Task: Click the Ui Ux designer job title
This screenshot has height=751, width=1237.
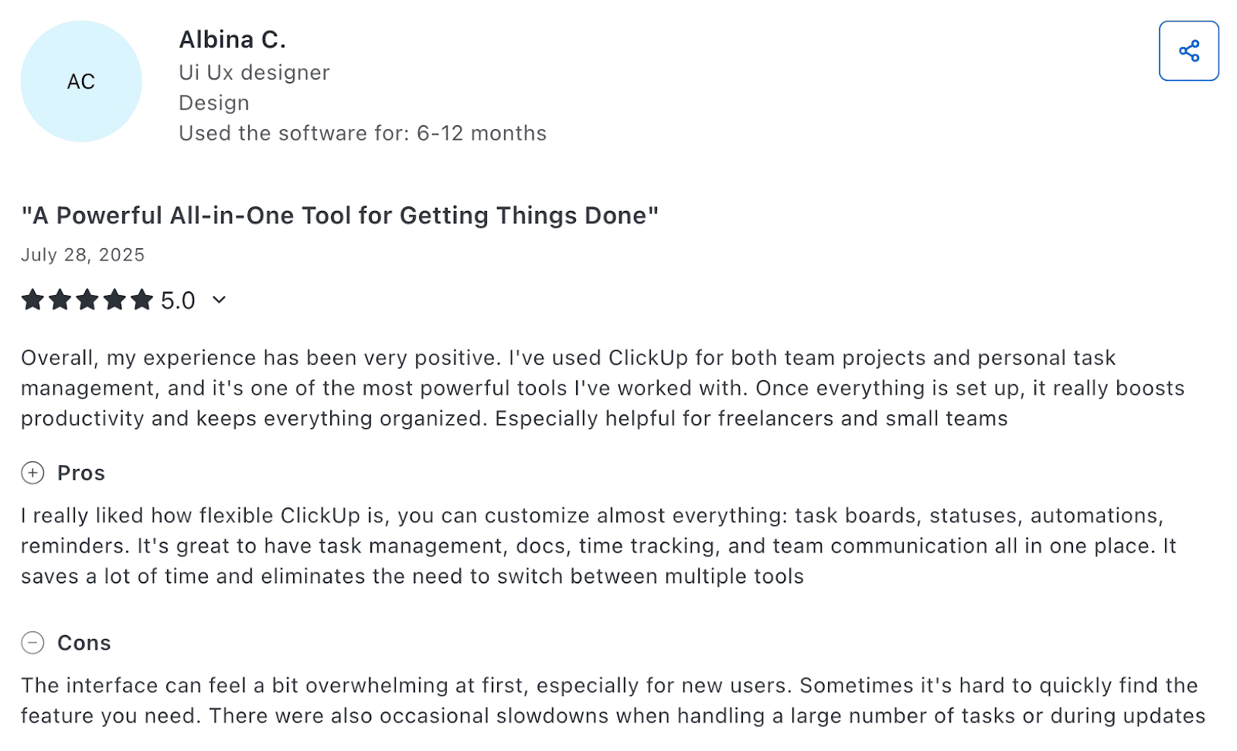Action: 254,73
